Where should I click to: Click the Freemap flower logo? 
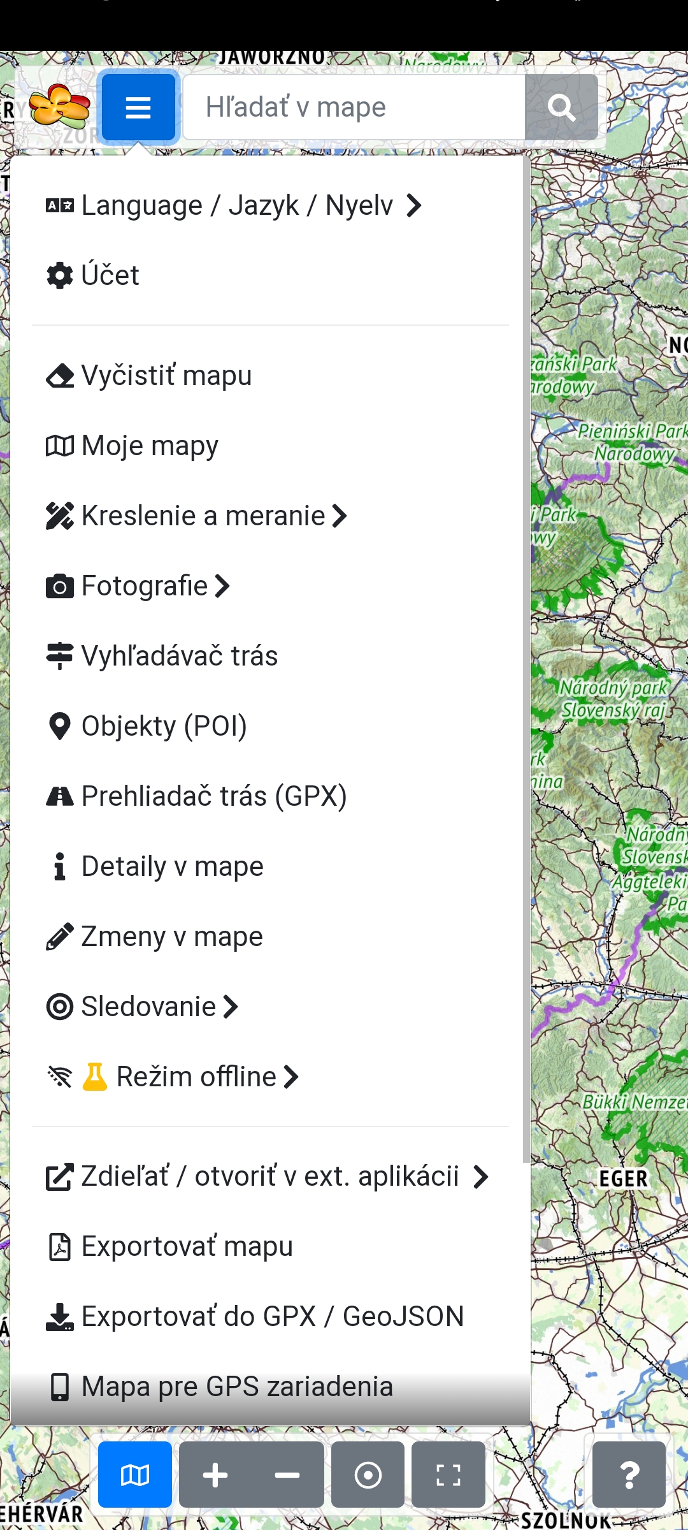pyautogui.click(x=59, y=106)
